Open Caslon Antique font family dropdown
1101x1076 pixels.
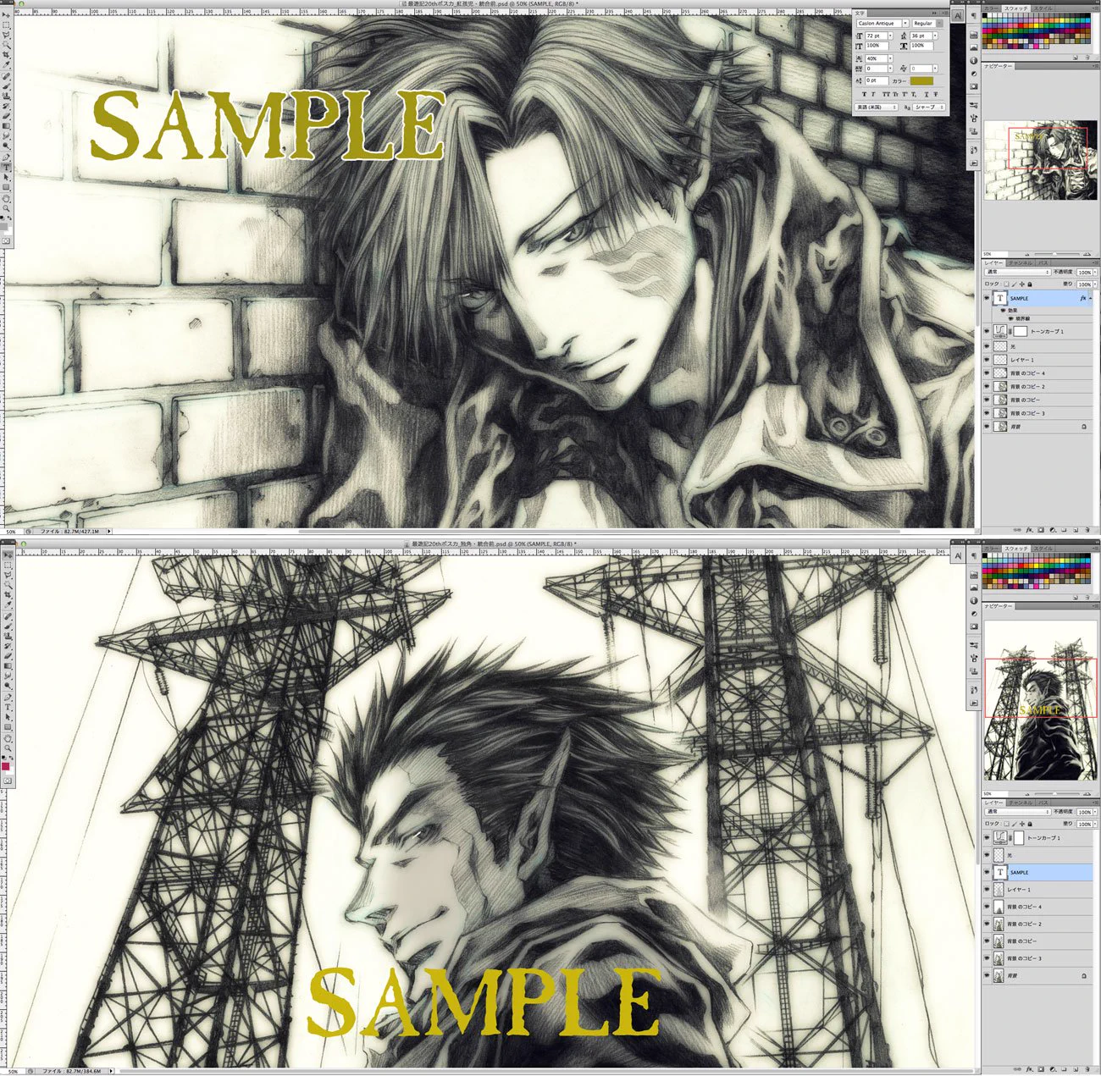[905, 24]
